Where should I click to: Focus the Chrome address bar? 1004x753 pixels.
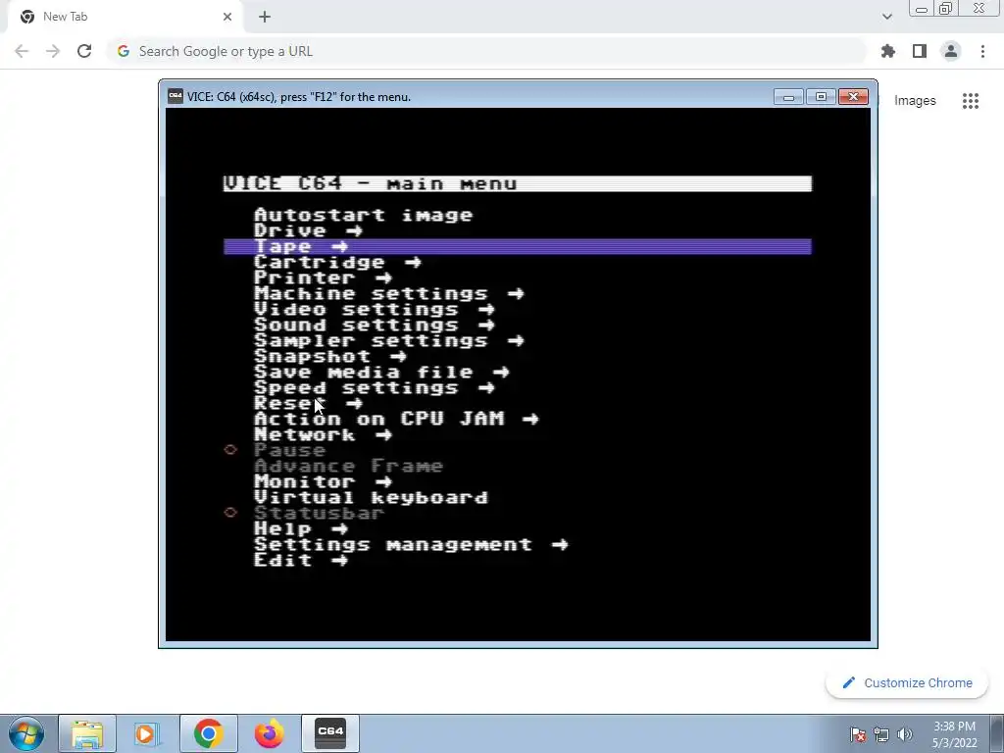pyautogui.click(x=486, y=51)
